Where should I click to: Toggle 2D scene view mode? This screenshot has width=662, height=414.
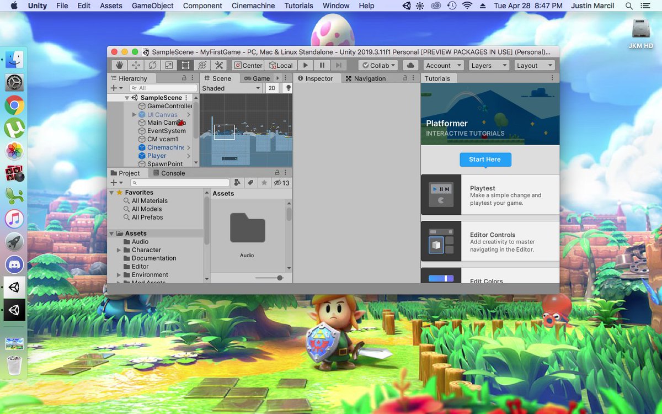272,88
